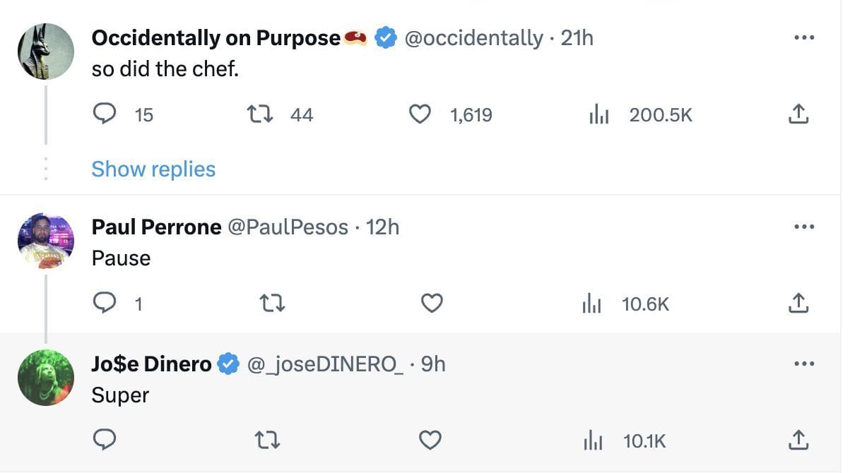Open the @occidentally handle link
Image resolution: width=862 pixels, height=473 pixels.
click(473, 38)
